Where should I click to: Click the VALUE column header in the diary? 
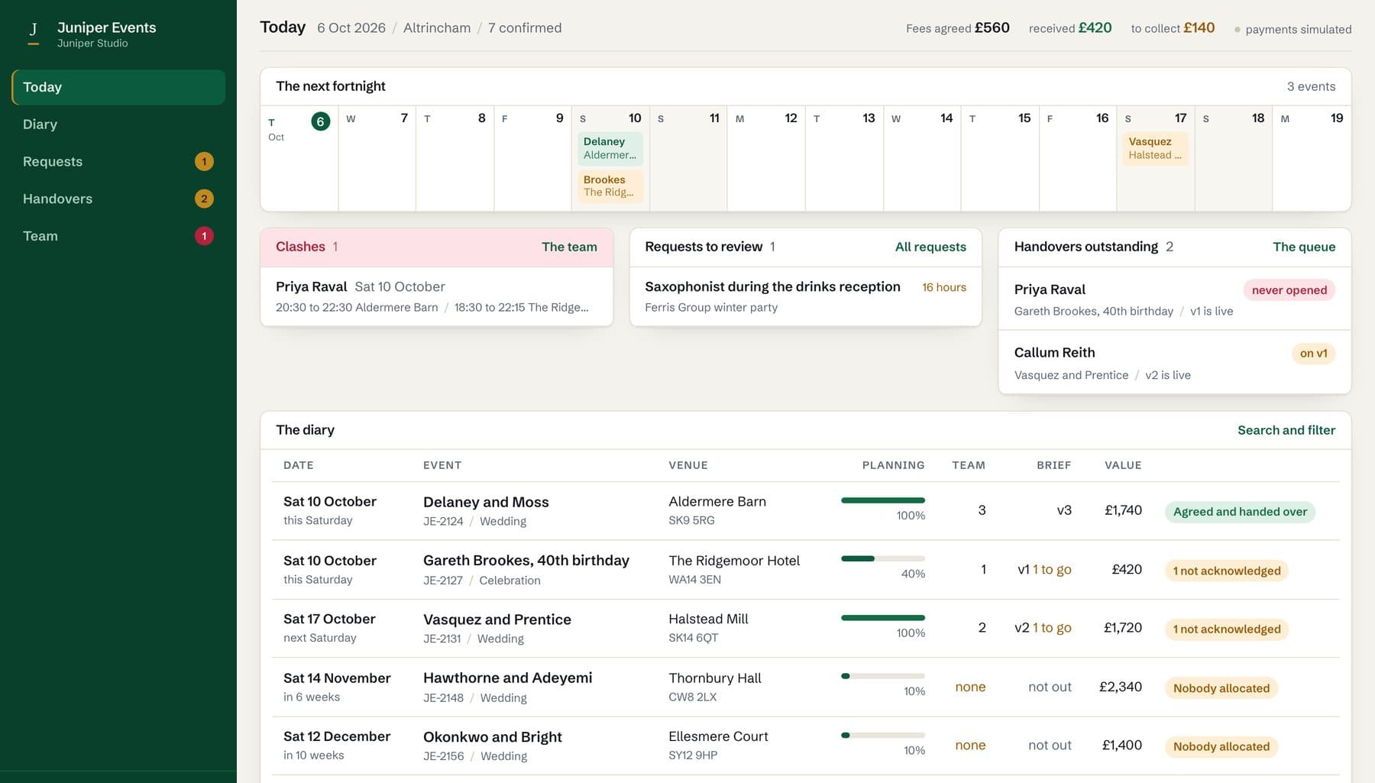coord(1123,465)
